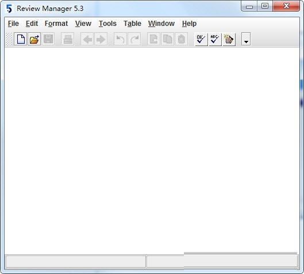
Task: Minimize the Review Manager window
Action: click(x=249, y=6)
